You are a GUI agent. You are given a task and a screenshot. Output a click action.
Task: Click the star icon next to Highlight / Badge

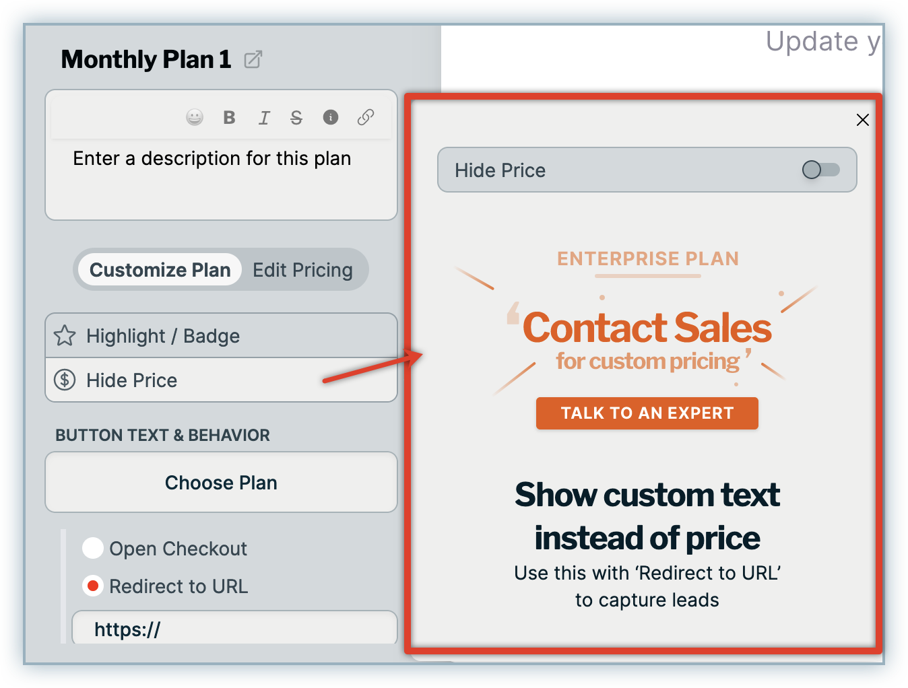[65, 335]
